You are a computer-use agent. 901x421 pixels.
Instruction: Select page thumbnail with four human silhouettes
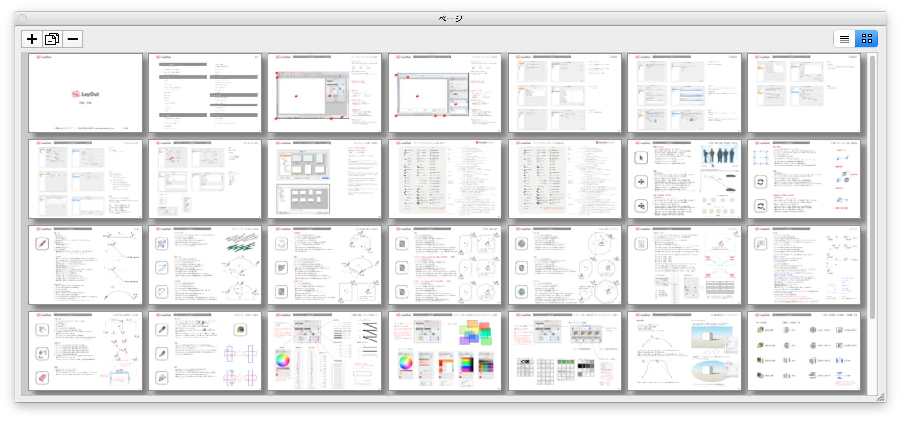pyautogui.click(x=684, y=179)
